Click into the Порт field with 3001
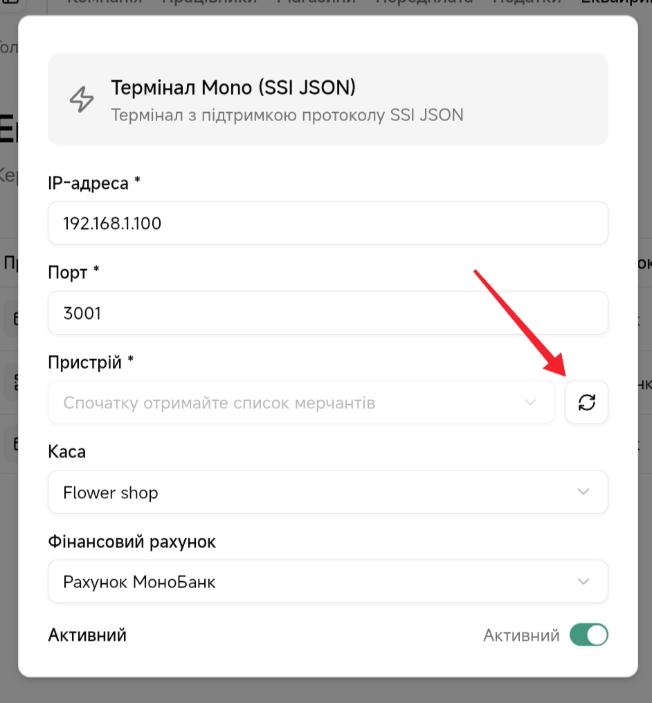Image resolution: width=652 pixels, height=703 pixels. (x=327, y=313)
